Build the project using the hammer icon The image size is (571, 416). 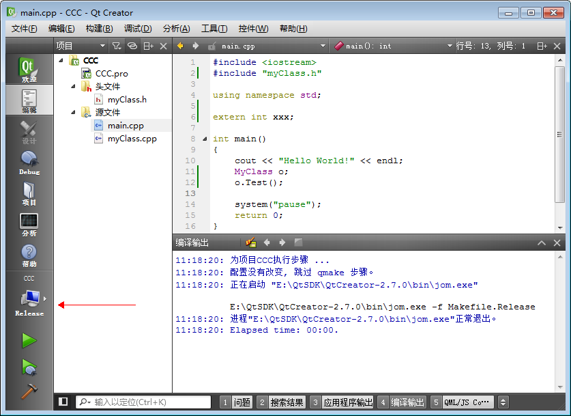coord(29,391)
